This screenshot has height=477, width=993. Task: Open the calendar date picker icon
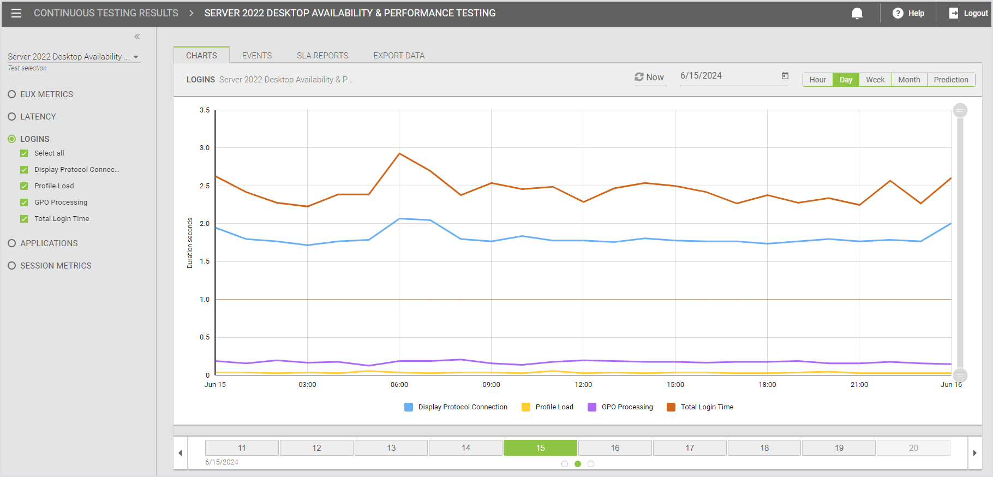(x=785, y=76)
